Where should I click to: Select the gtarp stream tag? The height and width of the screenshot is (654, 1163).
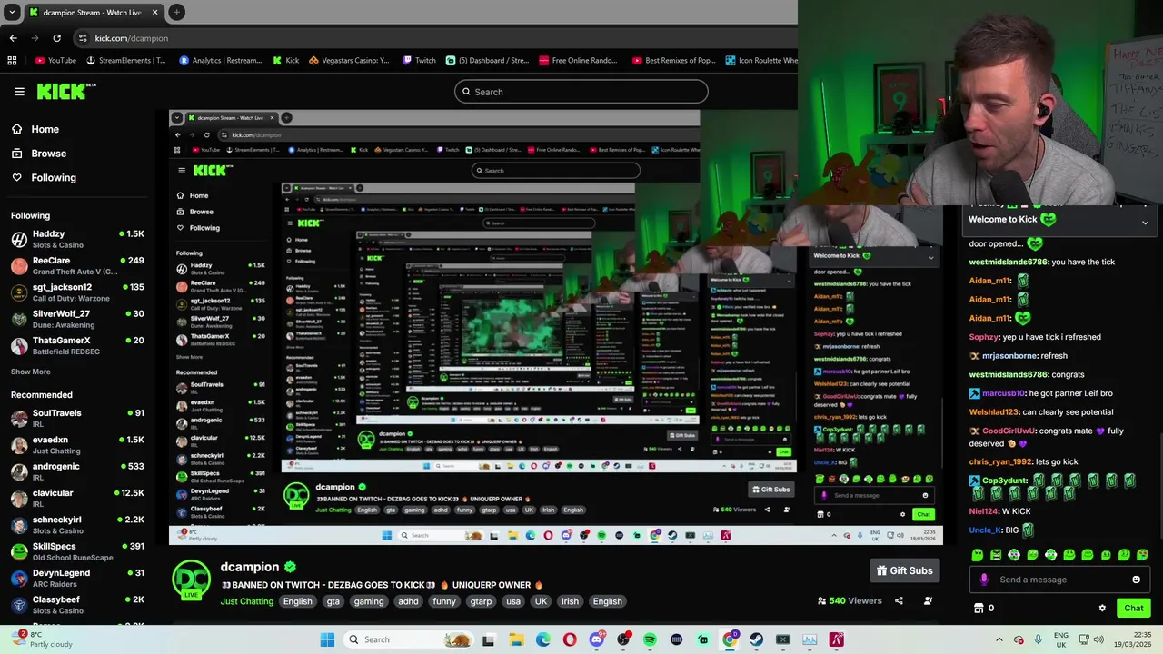click(x=481, y=601)
